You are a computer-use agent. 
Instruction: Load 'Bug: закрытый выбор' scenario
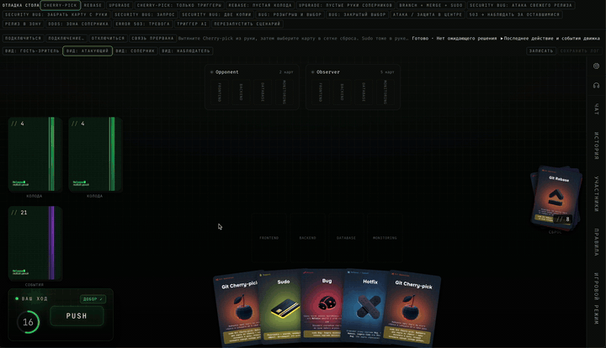pyautogui.click(x=357, y=14)
